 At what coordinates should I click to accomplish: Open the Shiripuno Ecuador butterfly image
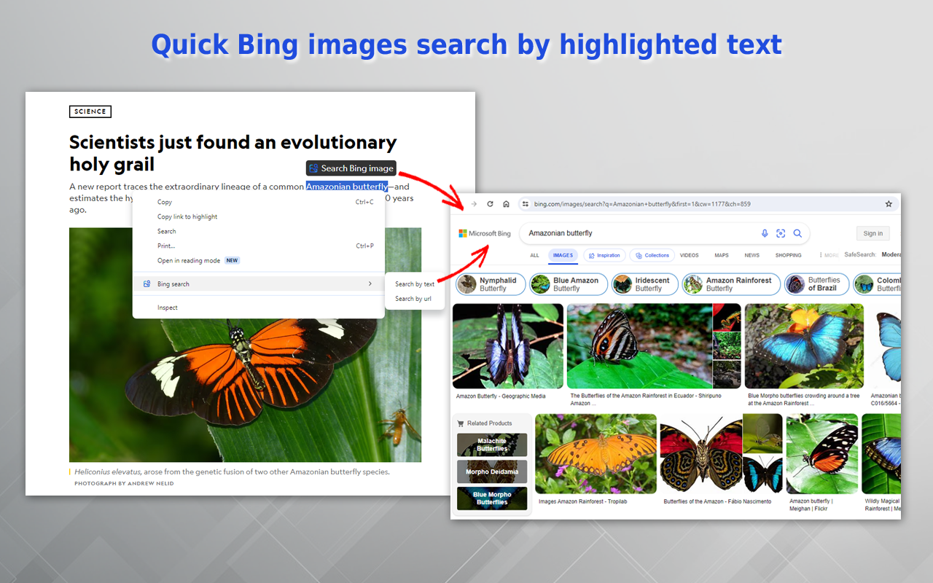pyautogui.click(x=654, y=346)
